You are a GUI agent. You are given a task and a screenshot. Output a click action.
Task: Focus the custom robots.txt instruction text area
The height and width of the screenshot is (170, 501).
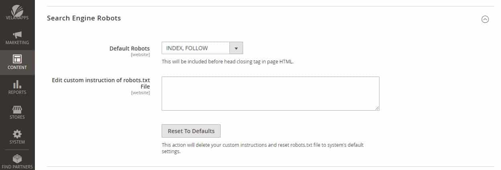coord(270,93)
